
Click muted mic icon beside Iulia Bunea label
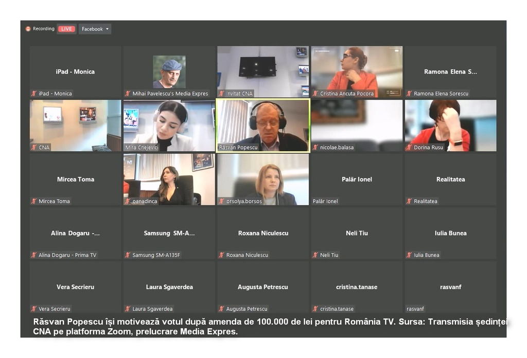point(409,255)
